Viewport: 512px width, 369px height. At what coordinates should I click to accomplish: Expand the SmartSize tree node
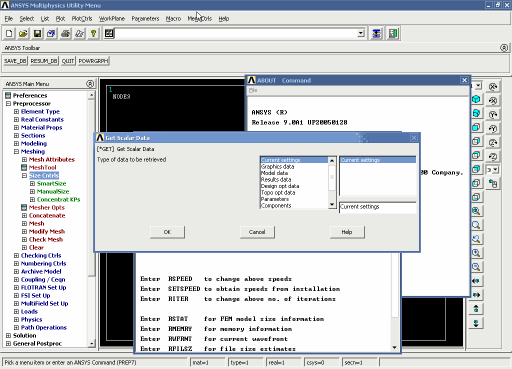point(32,183)
